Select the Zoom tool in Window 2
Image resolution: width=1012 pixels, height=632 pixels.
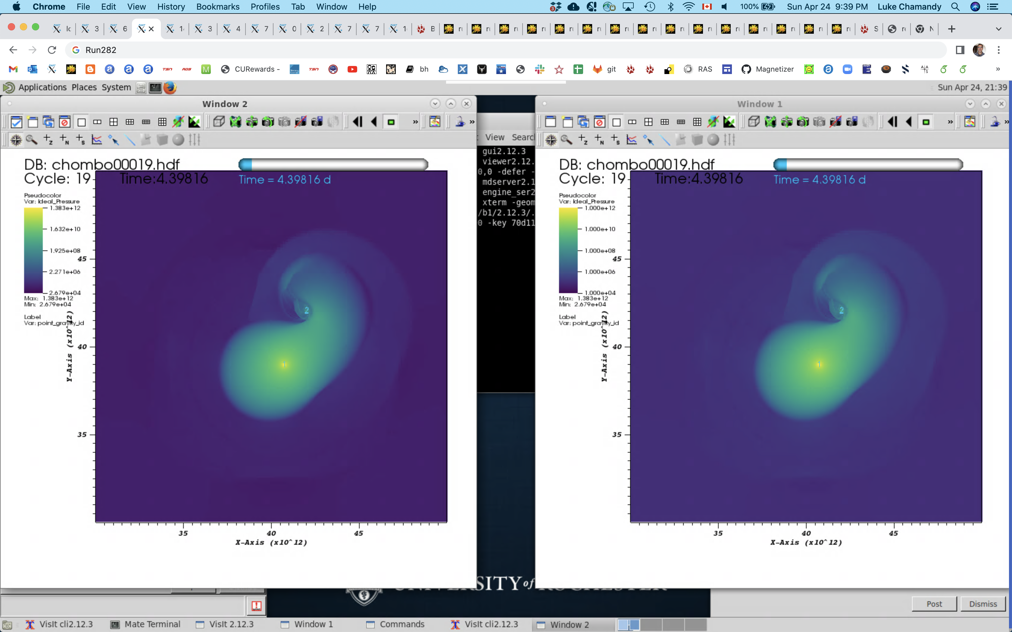[x=31, y=140]
